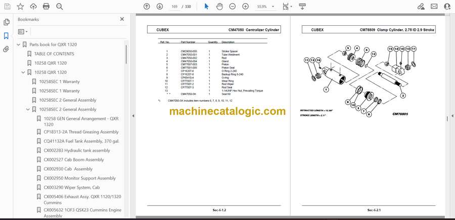The image size is (455, 220).
Task: Collapse the second 10258SEC 2 General Assembly bookmark
Action: click(28, 109)
